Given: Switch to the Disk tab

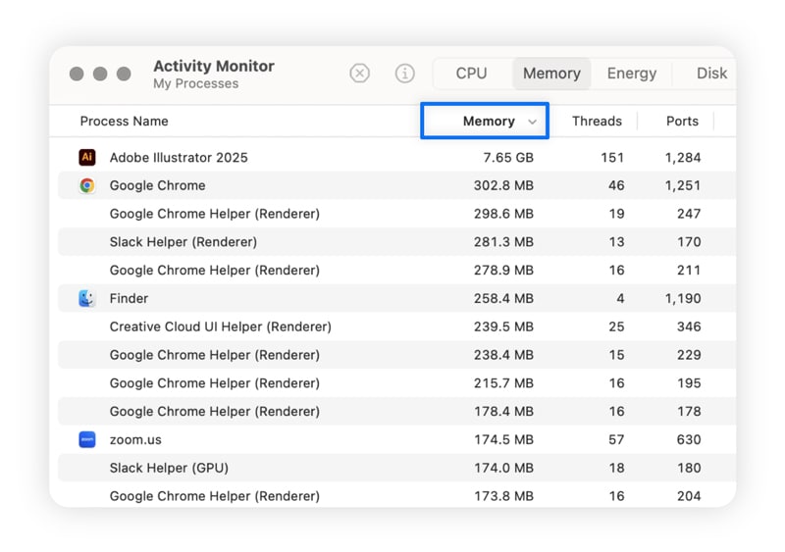Looking at the screenshot, I should [x=711, y=74].
